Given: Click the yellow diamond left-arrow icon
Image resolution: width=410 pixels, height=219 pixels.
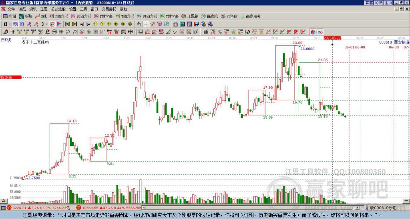Looking at the screenshot, I should coord(95,24).
